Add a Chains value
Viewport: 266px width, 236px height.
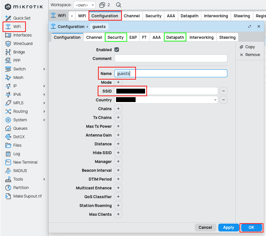click(118, 109)
